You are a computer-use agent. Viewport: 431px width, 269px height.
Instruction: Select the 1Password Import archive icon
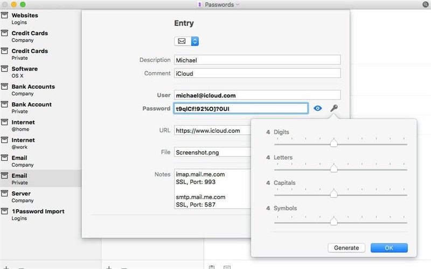click(x=4, y=211)
